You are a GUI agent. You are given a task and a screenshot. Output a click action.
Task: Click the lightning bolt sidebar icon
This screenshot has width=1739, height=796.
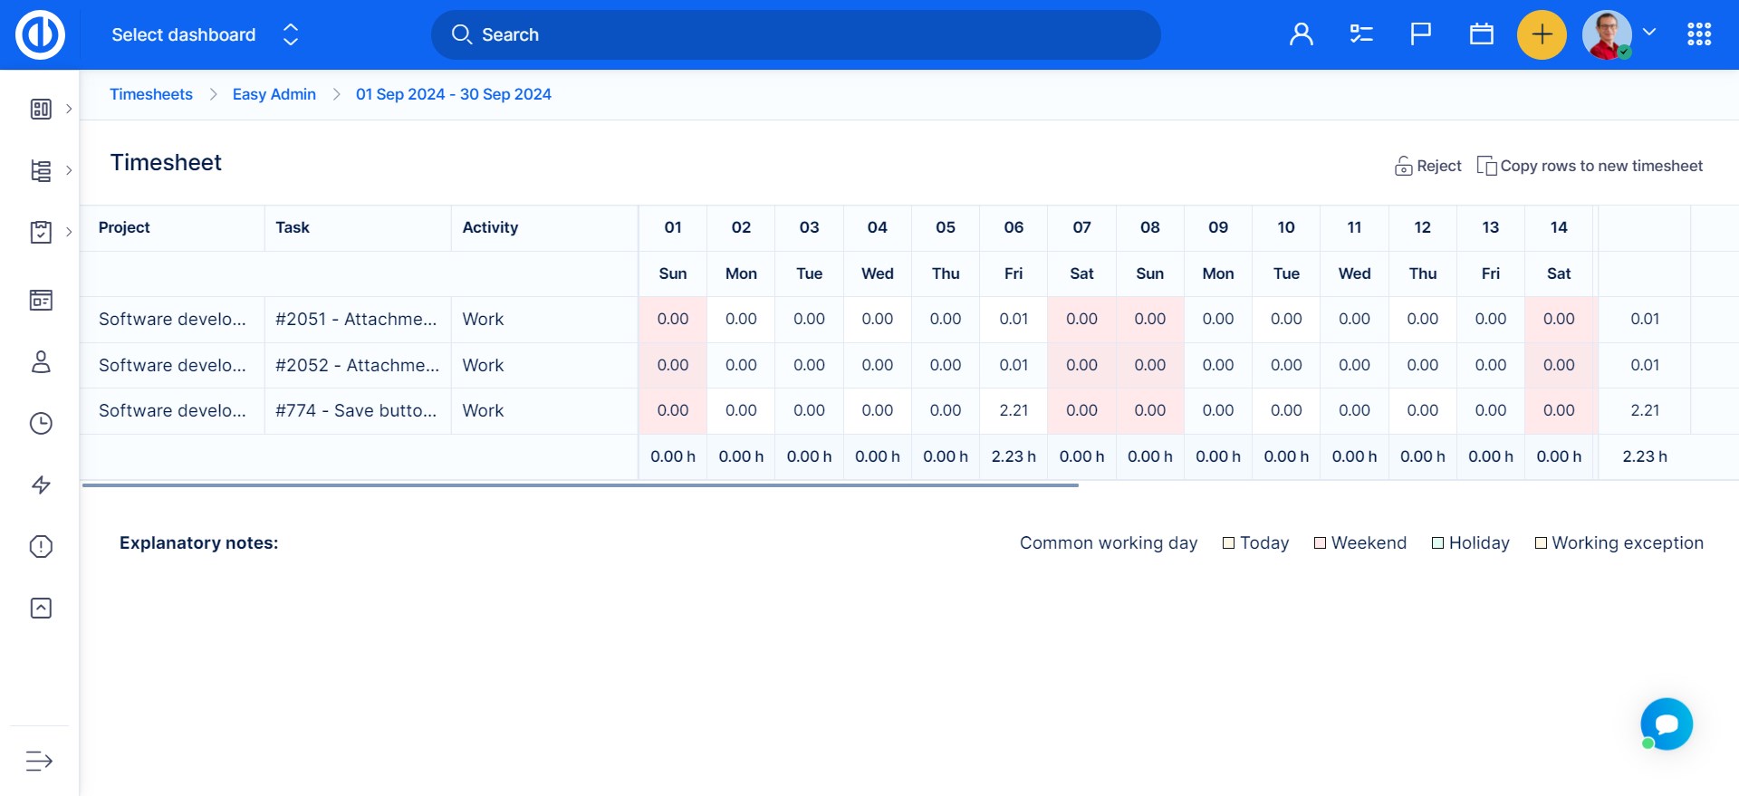41,485
